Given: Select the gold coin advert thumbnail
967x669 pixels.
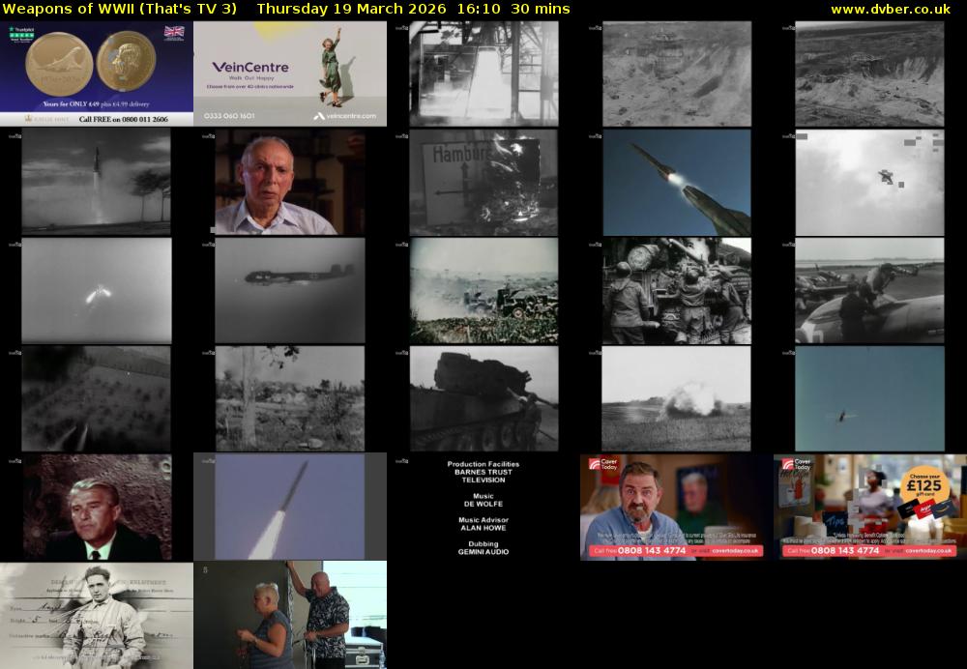Looking at the screenshot, I should tap(97, 73).
